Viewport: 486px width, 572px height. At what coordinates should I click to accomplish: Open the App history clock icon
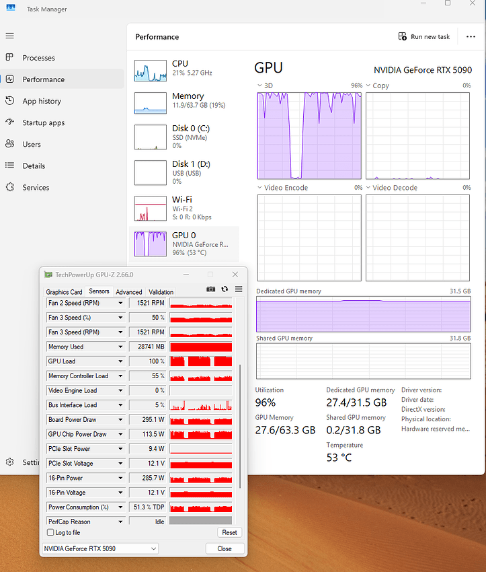[10, 101]
